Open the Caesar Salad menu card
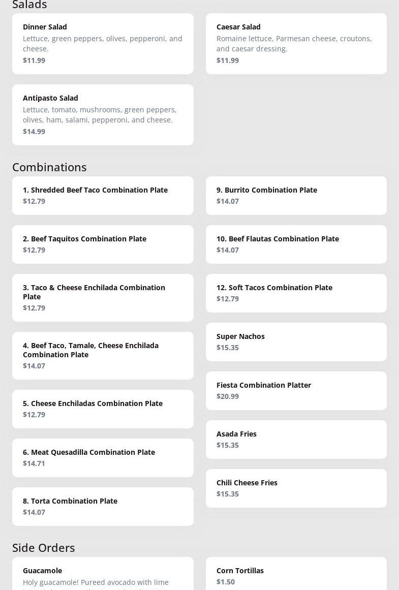The image size is (399, 590). tap(296, 44)
